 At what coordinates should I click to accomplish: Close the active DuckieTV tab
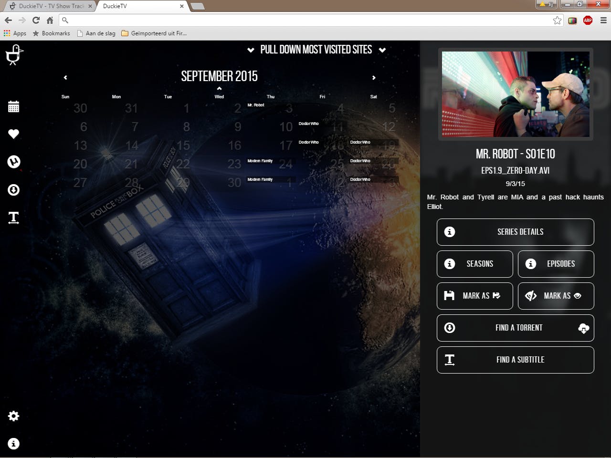182,6
